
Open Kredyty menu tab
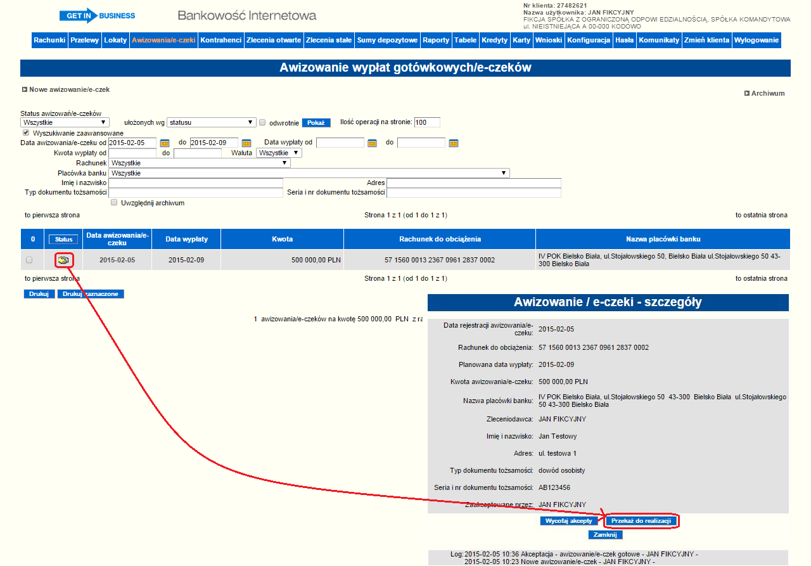pos(495,40)
